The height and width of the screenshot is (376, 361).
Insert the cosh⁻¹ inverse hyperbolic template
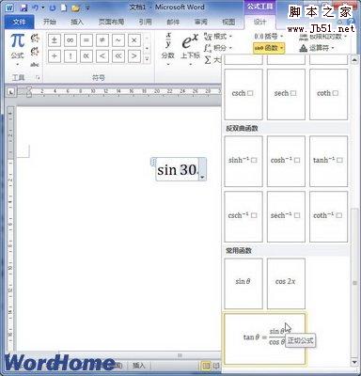[x=286, y=161]
